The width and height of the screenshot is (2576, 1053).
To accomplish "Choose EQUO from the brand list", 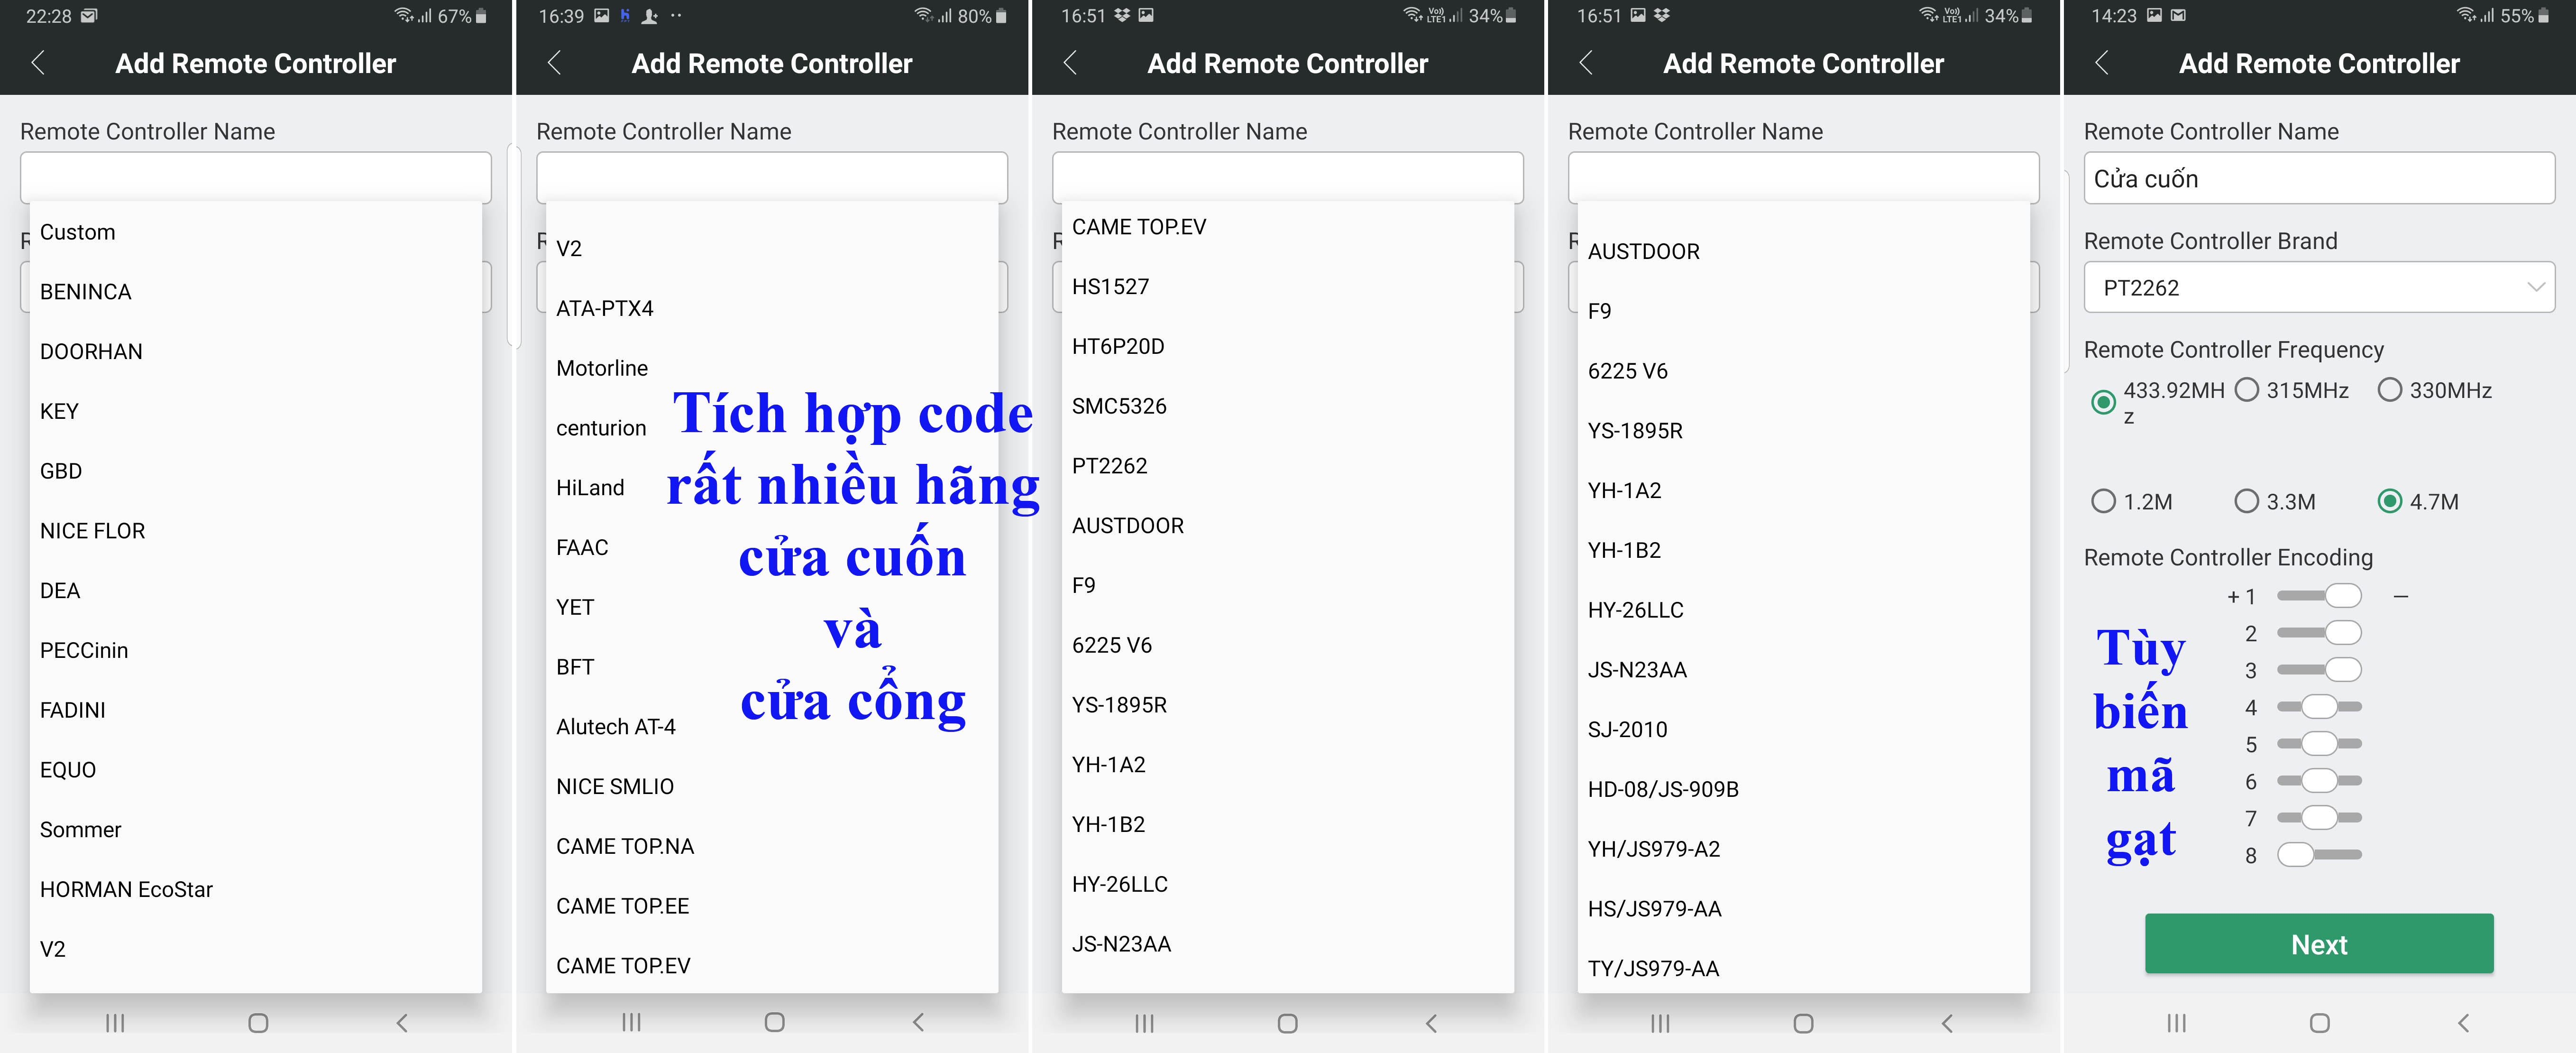I will [256, 770].
